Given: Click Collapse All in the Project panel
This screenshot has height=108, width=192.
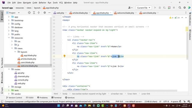Looking at the screenshot, I should [x=39, y=13].
